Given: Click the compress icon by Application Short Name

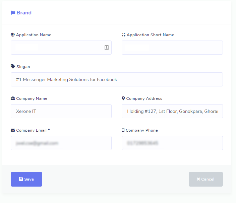Looking at the screenshot, I should click(123, 35).
